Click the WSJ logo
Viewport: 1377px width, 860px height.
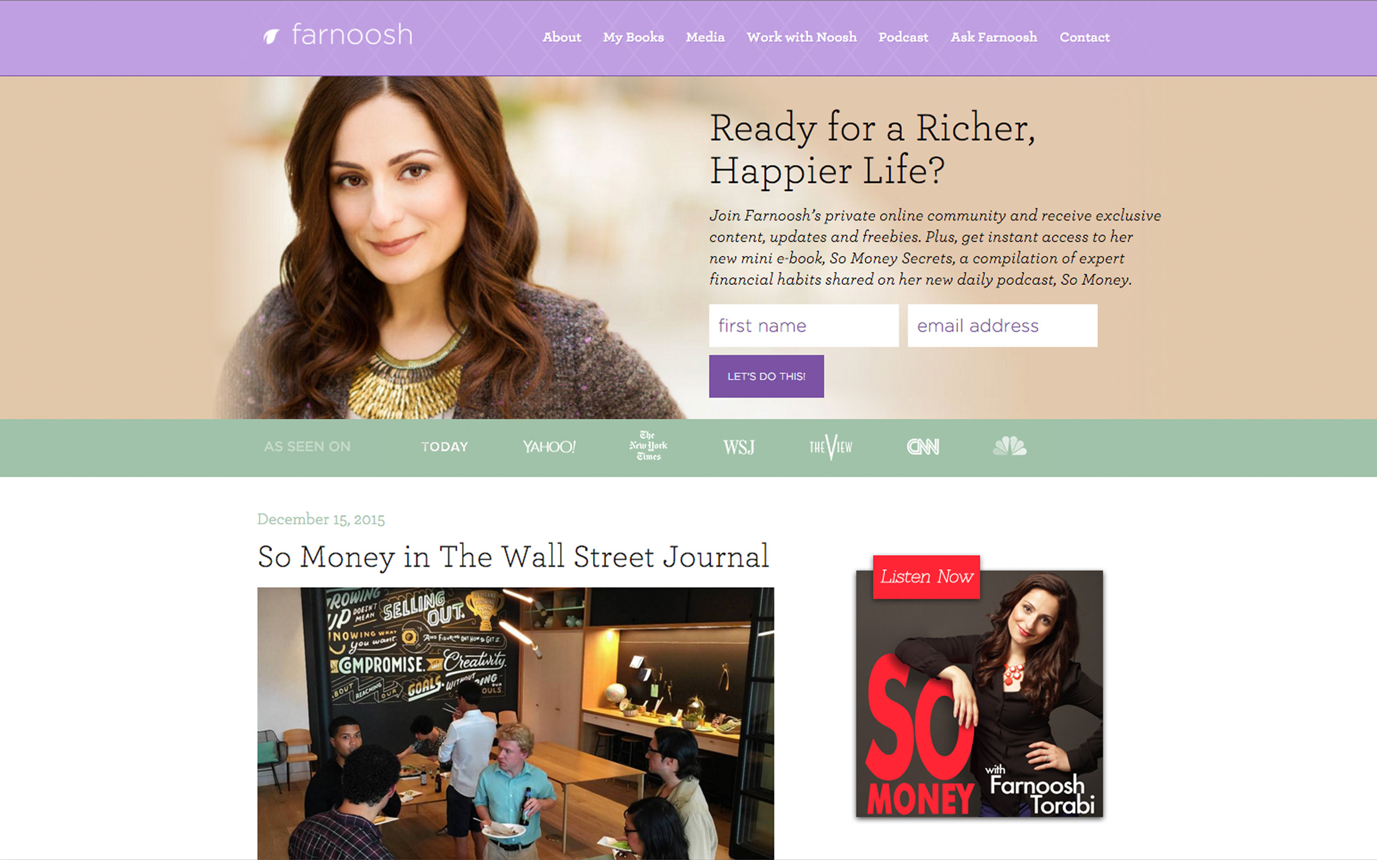coord(739,447)
